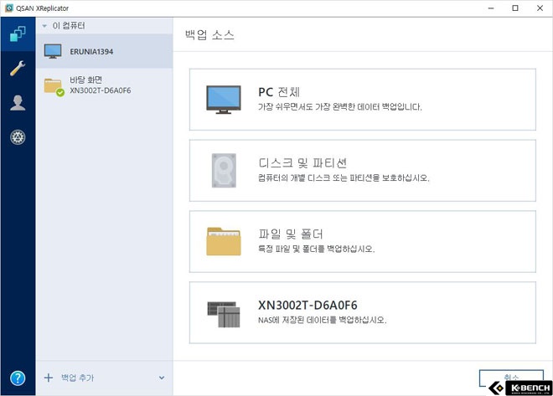
Task: Choose PC 전체 as backup source
Action: [363, 100]
